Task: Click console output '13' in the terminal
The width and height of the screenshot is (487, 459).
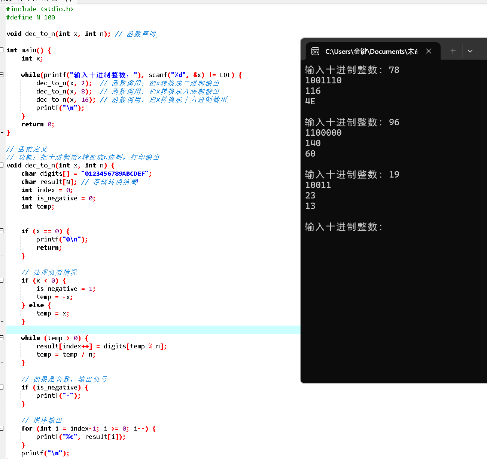Action: [310, 206]
